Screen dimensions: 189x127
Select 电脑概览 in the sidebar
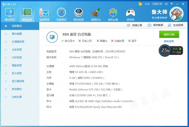[20, 26]
